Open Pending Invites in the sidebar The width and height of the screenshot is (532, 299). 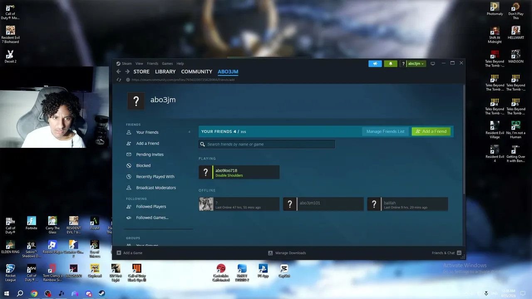[x=150, y=154]
